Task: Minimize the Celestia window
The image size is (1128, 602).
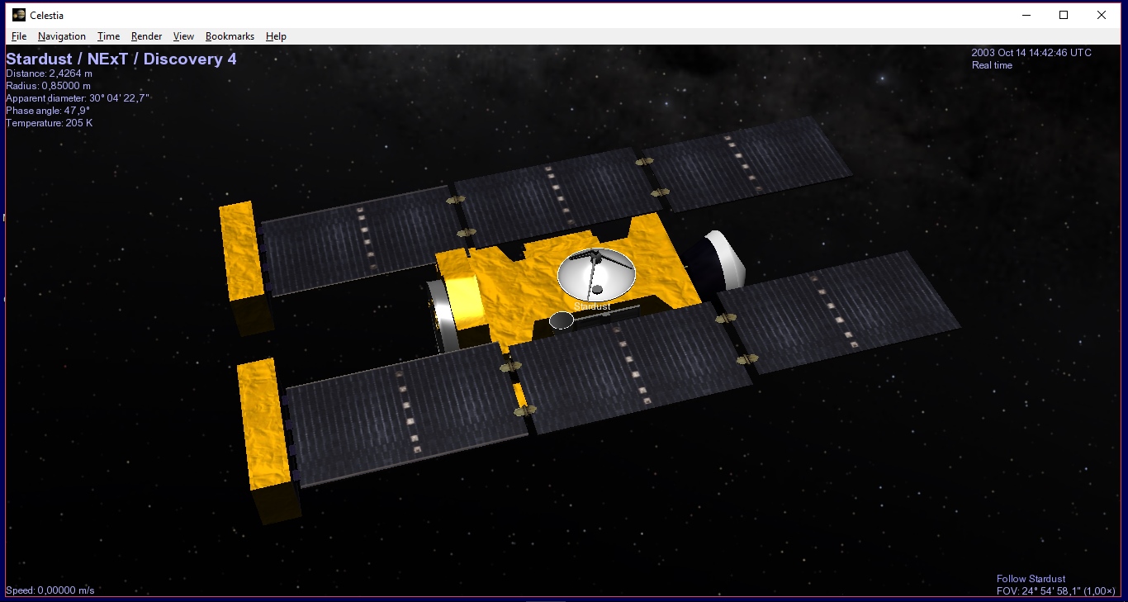Action: coord(1026,15)
